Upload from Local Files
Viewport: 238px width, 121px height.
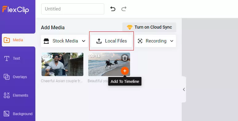click(112, 41)
